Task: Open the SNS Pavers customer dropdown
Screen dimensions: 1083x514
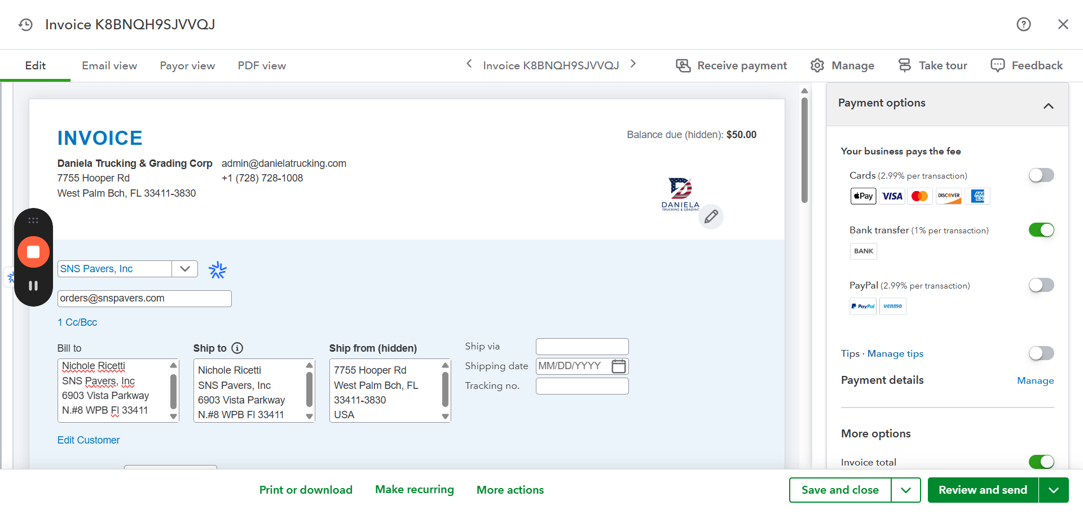Action: (x=185, y=269)
